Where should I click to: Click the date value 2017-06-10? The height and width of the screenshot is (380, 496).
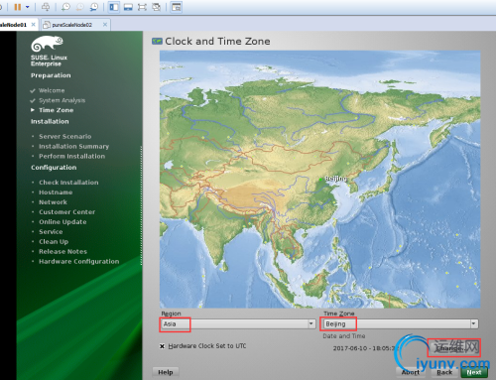[x=350, y=348]
